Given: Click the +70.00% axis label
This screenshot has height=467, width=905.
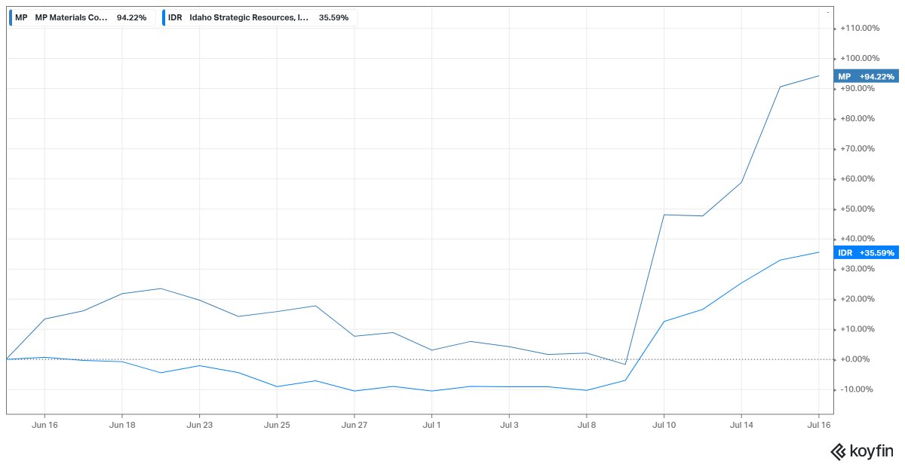Looking at the screenshot, I should (857, 148).
